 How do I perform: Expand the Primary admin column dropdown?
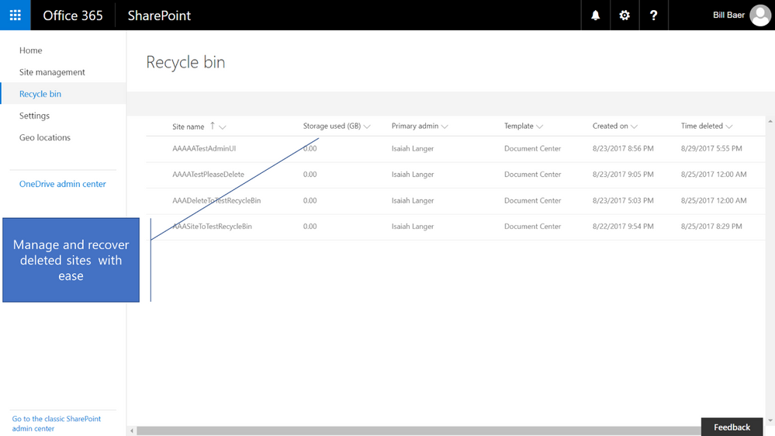coord(445,126)
